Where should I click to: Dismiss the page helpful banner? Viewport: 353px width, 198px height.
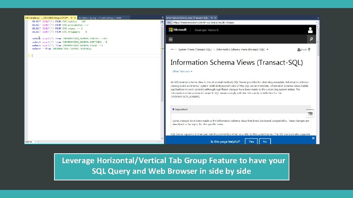pyautogui.click(x=313, y=138)
